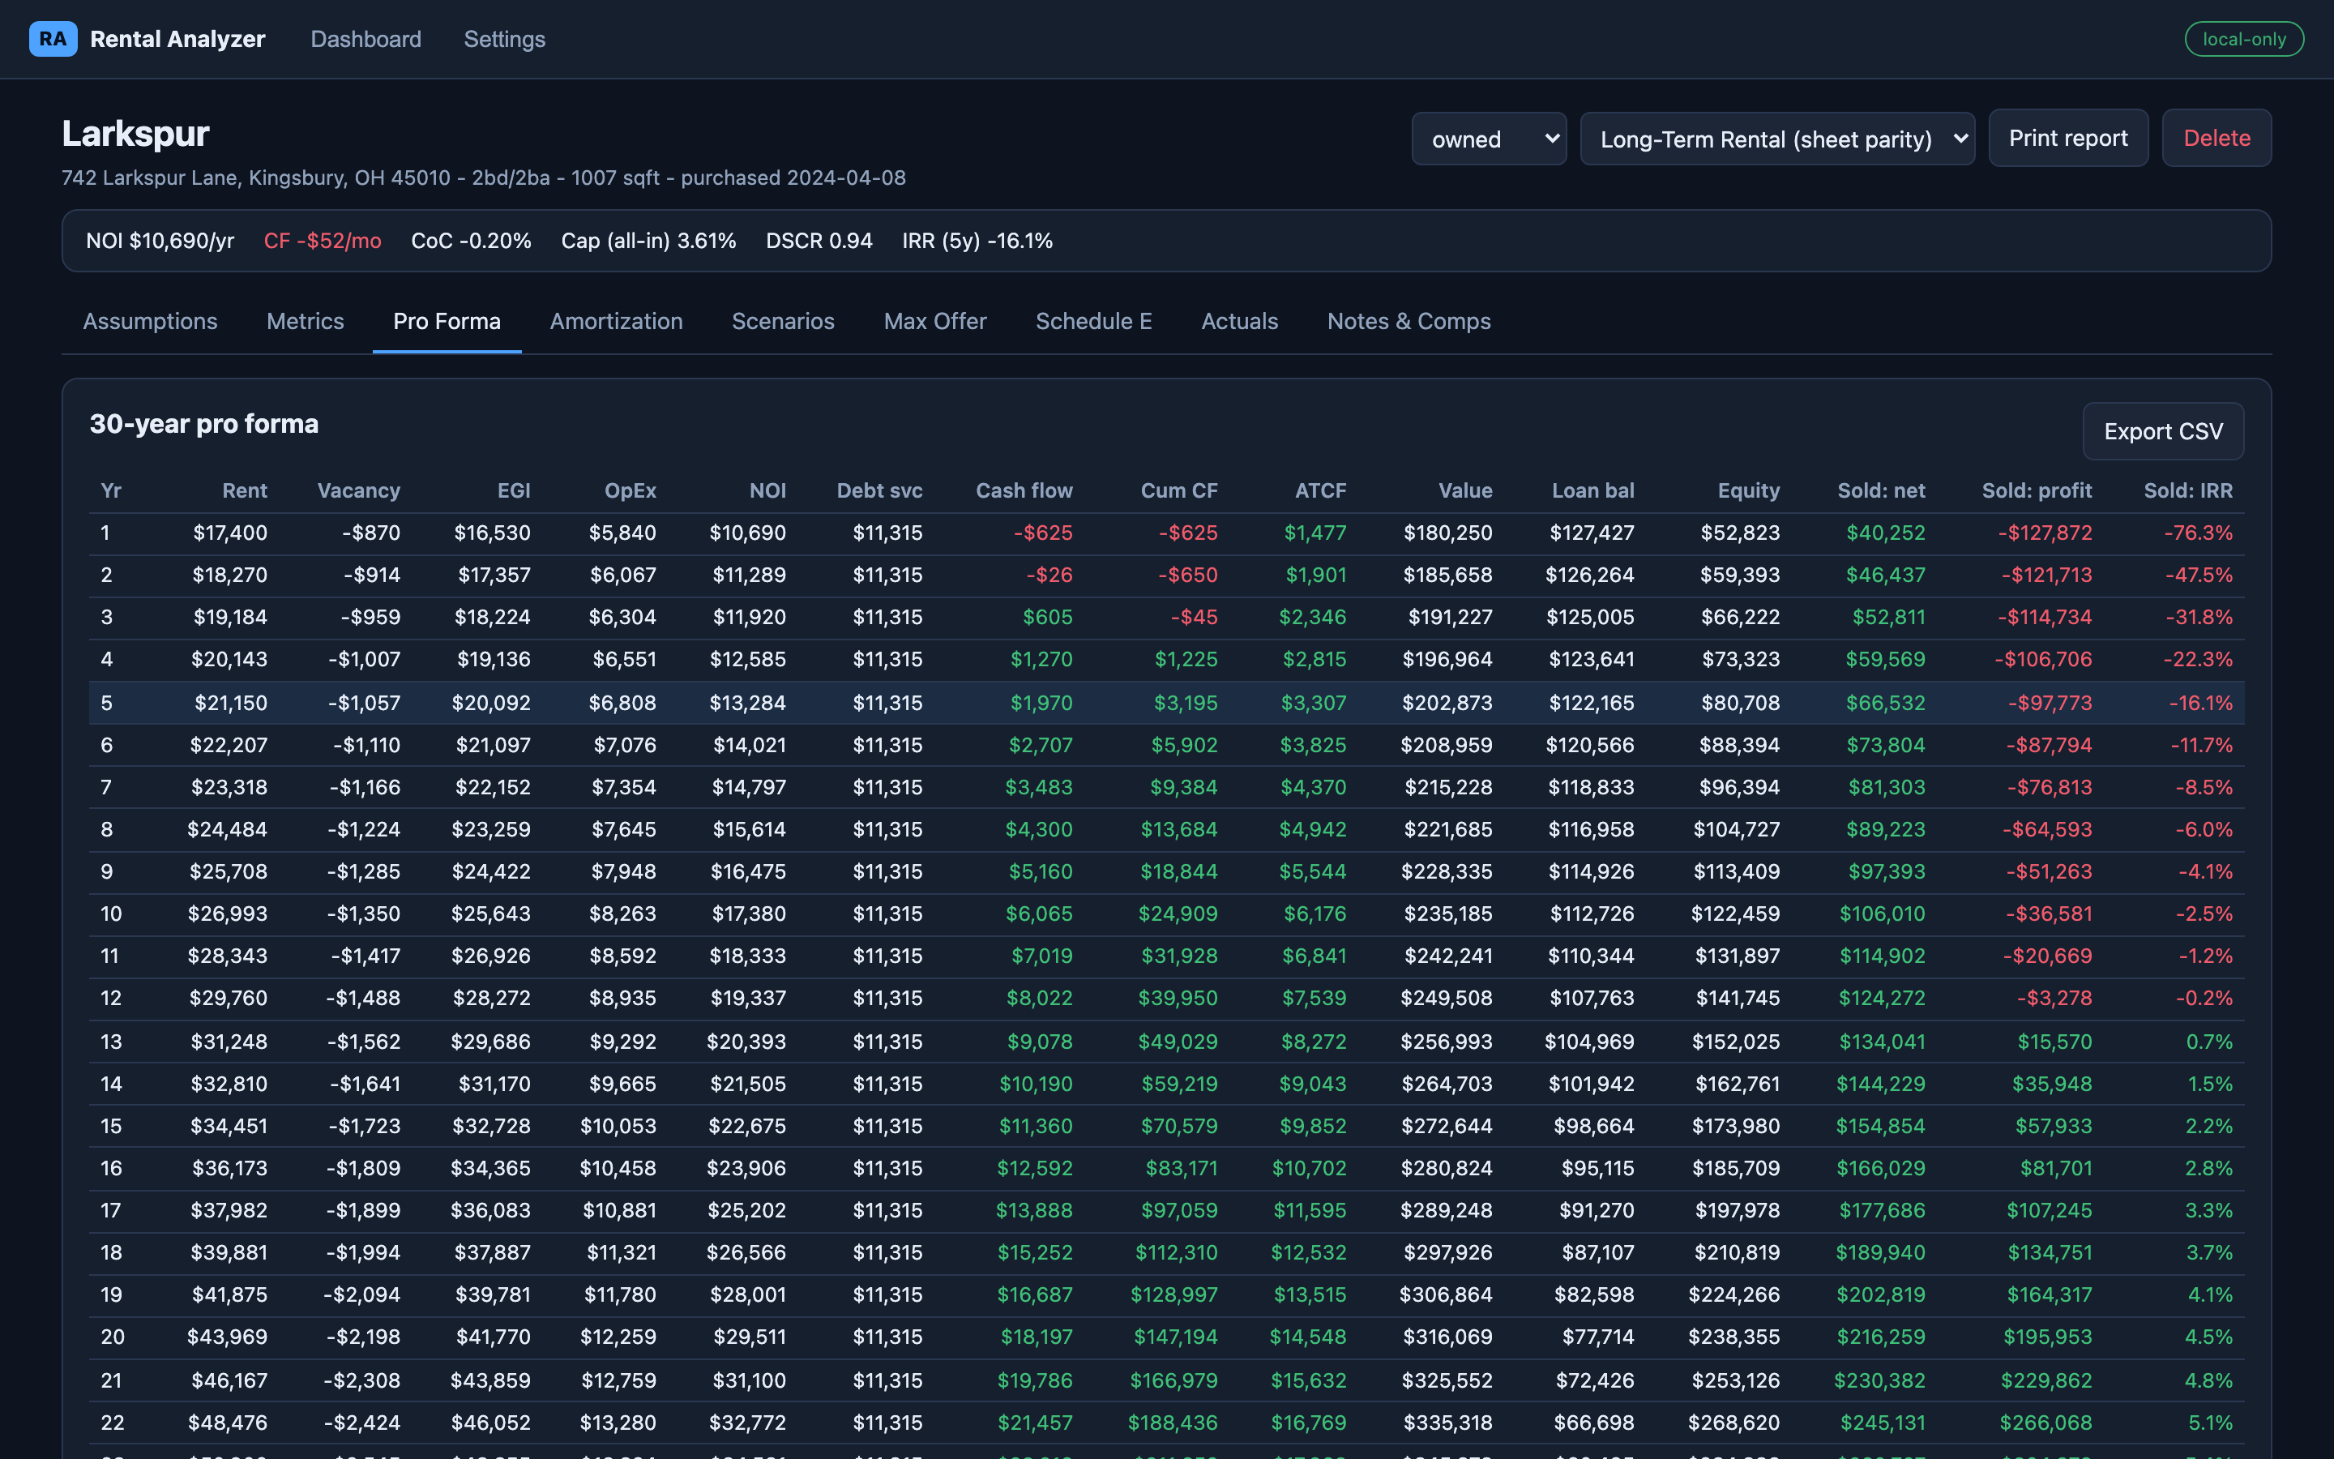Click the ATCF column header
Screen dimensions: 2334x1459
(1320, 490)
